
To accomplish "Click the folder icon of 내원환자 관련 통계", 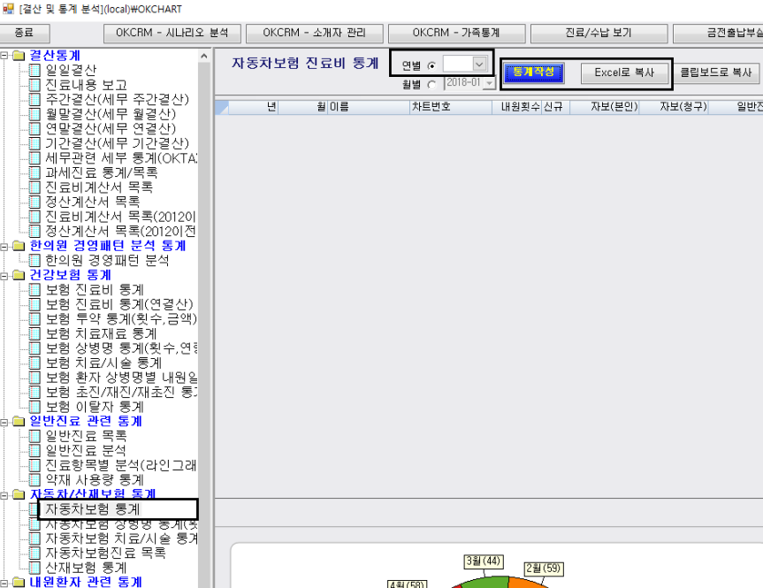I will point(19,582).
